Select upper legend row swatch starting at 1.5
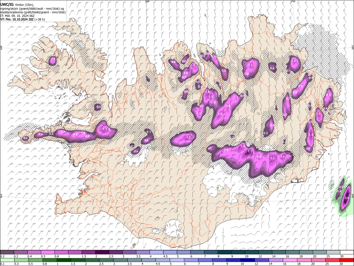 click(x=88, y=252)
